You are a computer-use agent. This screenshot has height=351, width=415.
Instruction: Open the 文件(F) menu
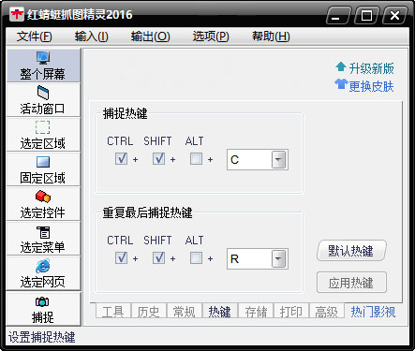[x=35, y=37]
